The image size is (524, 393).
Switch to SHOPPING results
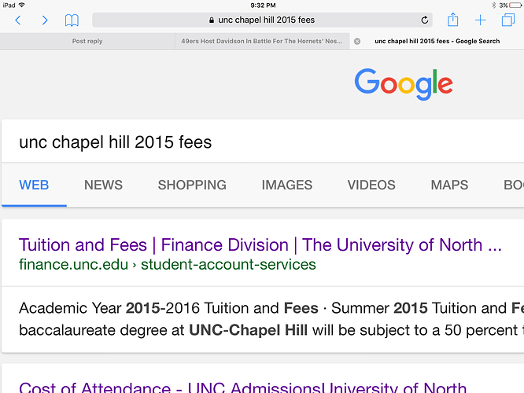click(x=192, y=185)
